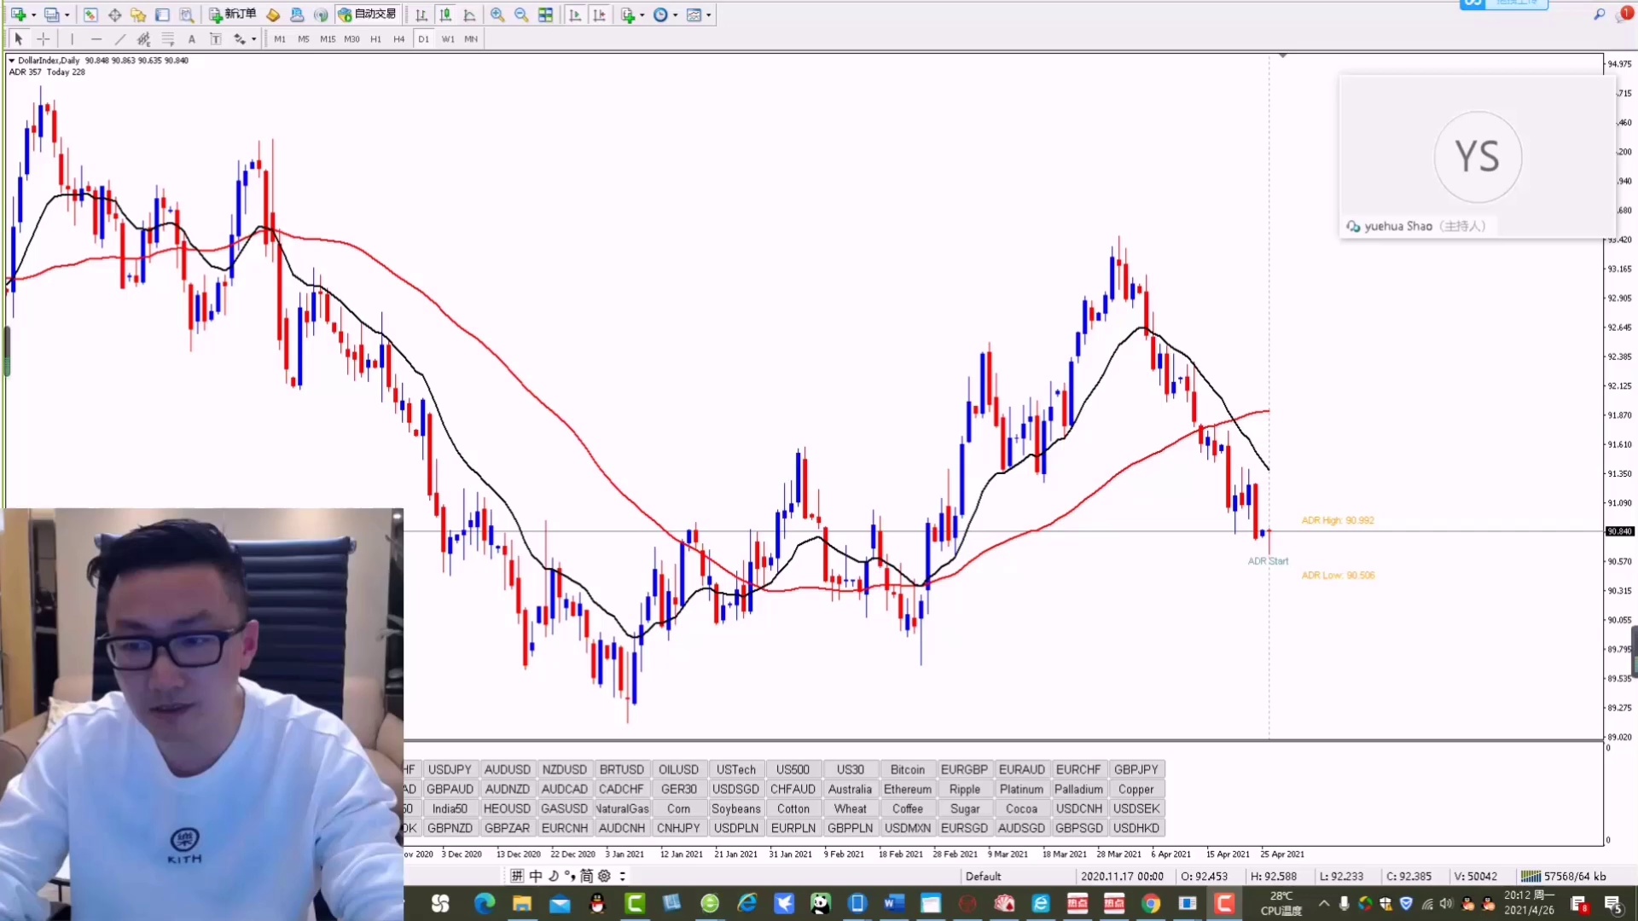
Task: Select the text label A tool
Action: [192, 39]
